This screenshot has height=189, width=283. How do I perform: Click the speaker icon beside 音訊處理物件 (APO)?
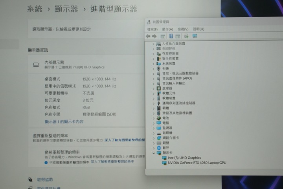tap(158, 79)
